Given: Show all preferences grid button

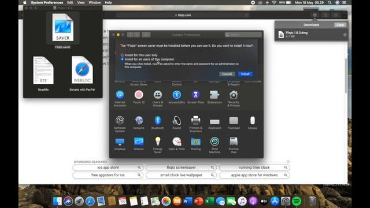Looking at the screenshot, I should click(x=146, y=35).
